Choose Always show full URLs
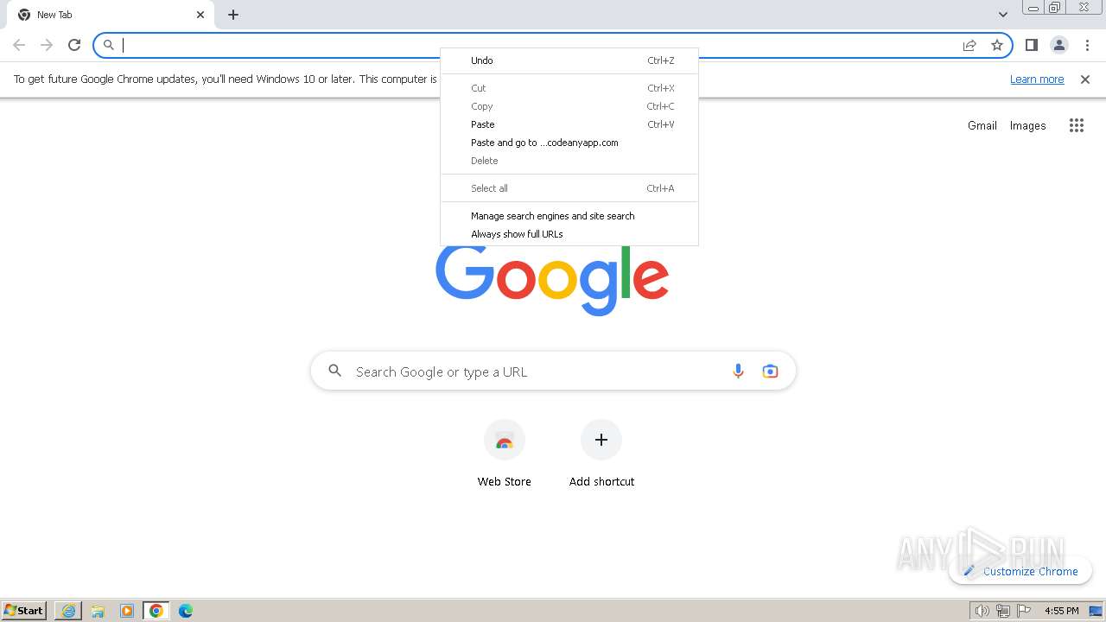This screenshot has width=1106, height=622. [x=570, y=234]
